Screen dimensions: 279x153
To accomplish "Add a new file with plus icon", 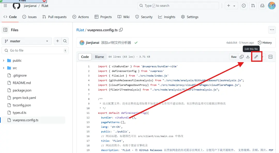I will 57,41.
